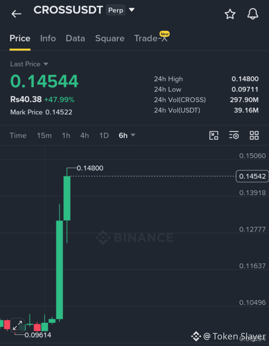Click the 24h Low value 0.09711
The height and width of the screenshot is (346, 269).
(245, 89)
